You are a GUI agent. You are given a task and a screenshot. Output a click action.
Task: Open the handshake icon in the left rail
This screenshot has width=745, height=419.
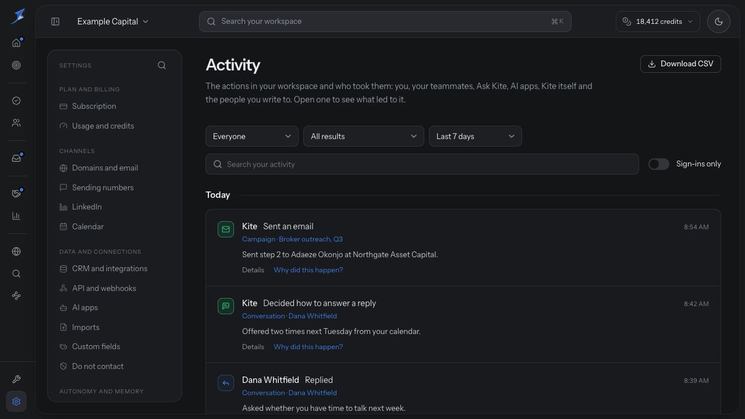[x=16, y=194]
